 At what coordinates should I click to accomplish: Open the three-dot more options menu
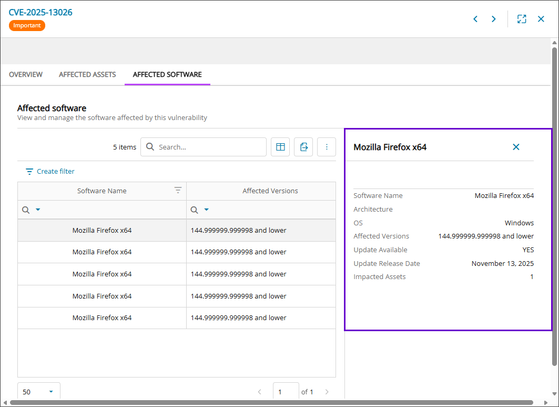tap(327, 147)
